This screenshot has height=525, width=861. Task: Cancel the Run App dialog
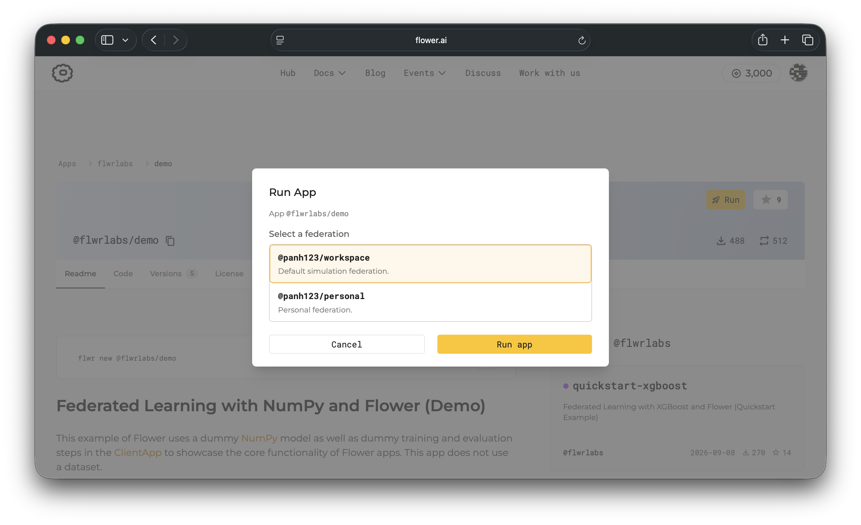tap(347, 344)
